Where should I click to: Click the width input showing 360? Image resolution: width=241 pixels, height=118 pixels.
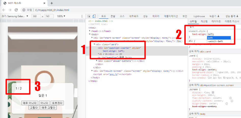(36, 16)
